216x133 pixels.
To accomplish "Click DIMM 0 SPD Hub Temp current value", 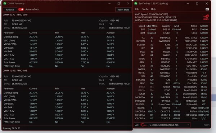I will [x=33, y=37].
